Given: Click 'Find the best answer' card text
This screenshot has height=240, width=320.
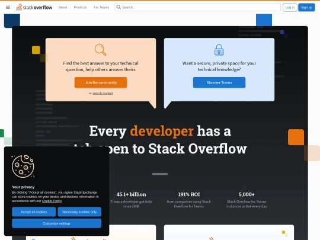Looking at the screenshot, I should tap(101, 66).
